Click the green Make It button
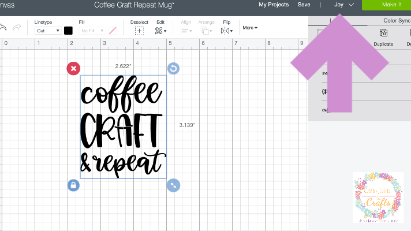 386,5
